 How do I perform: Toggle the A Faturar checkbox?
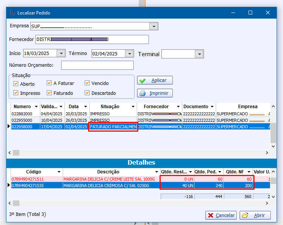pos(49,83)
